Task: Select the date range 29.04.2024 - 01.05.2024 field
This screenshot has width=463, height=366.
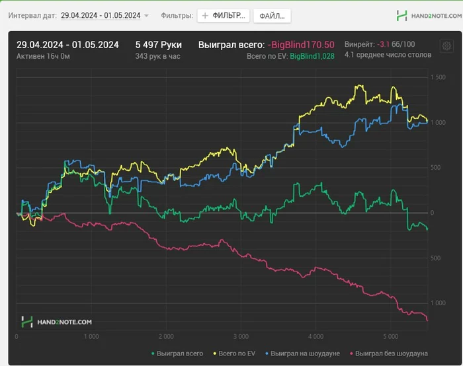Action: click(x=101, y=16)
